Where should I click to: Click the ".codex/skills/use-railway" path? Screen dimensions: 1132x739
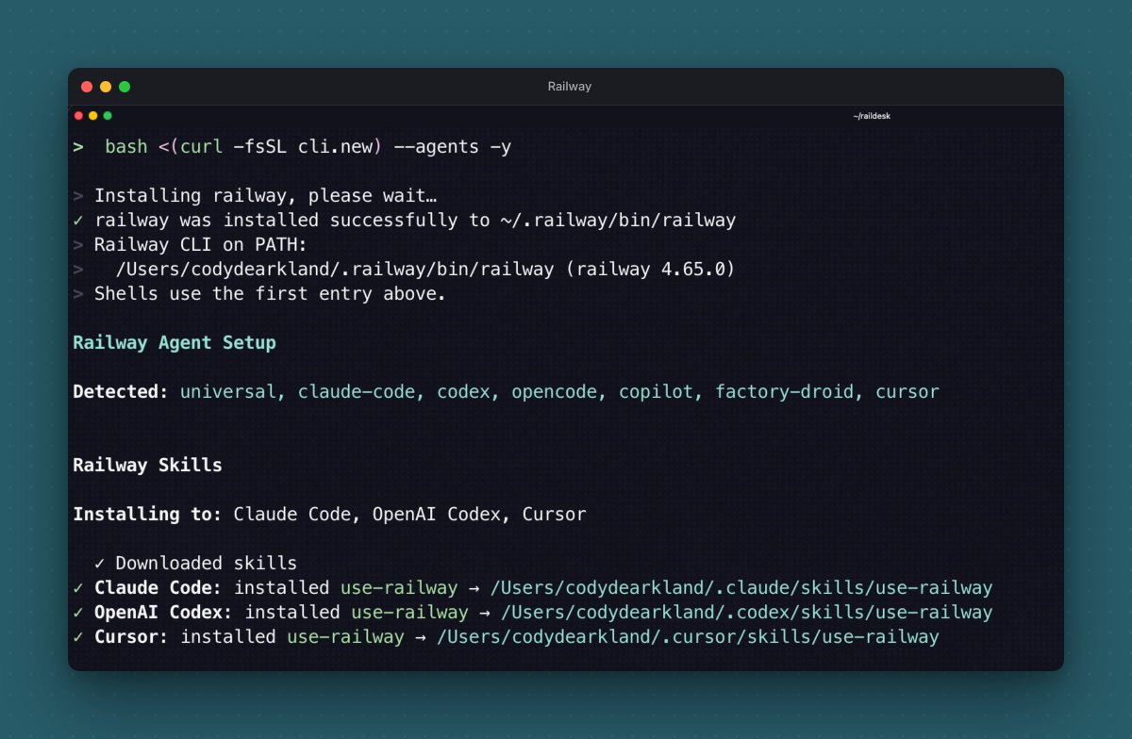pyautogui.click(x=746, y=613)
